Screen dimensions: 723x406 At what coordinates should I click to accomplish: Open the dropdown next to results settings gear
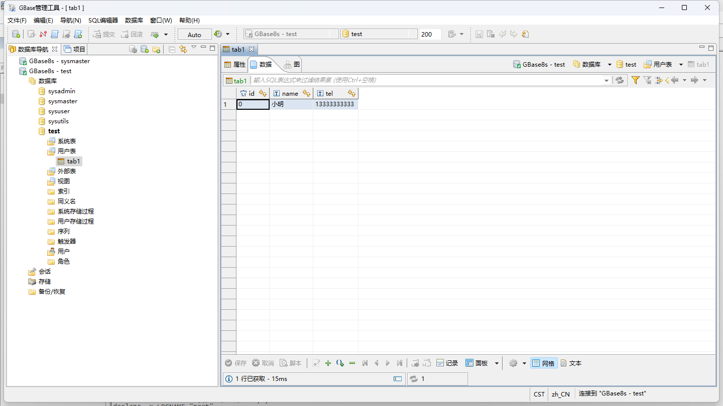524,363
